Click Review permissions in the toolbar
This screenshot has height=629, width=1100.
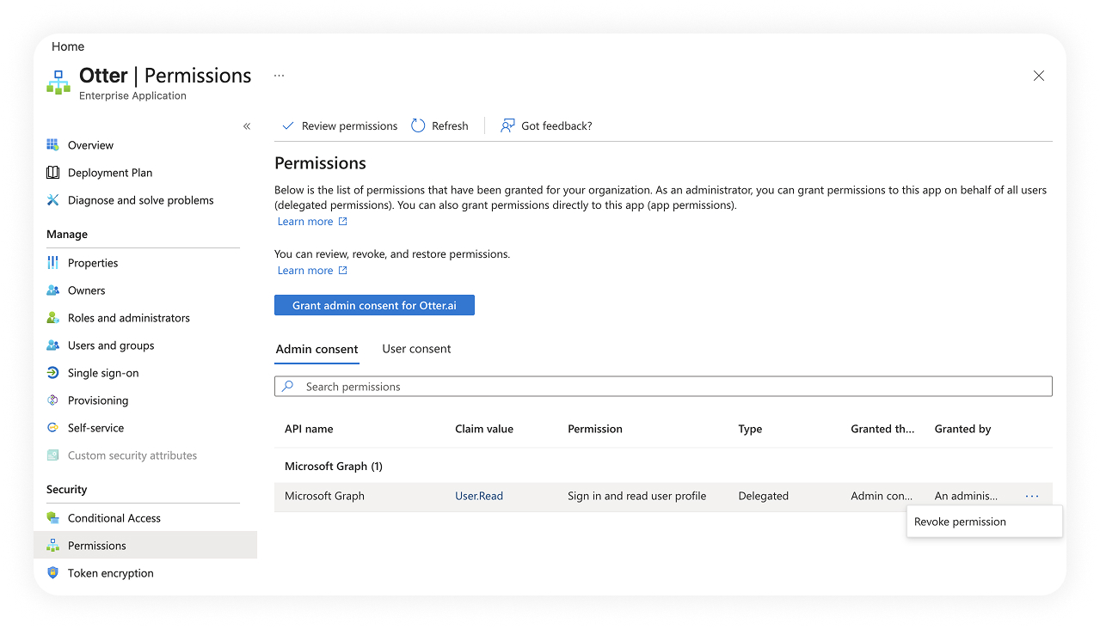point(340,125)
